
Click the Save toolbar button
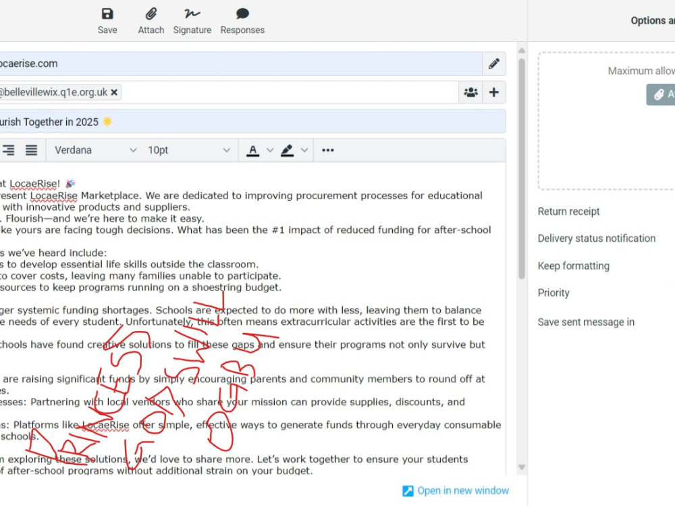(x=107, y=21)
